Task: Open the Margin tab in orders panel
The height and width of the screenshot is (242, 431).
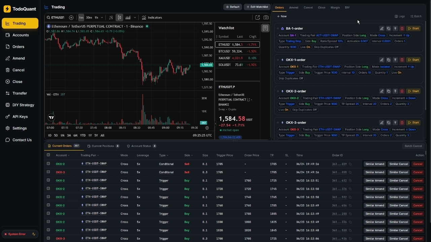Action: click(335, 7)
